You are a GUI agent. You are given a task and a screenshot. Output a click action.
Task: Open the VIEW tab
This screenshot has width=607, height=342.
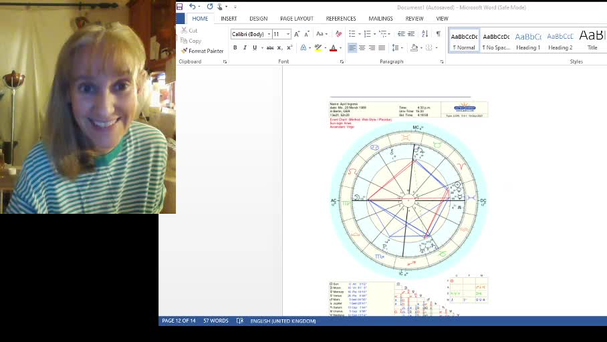442,18
